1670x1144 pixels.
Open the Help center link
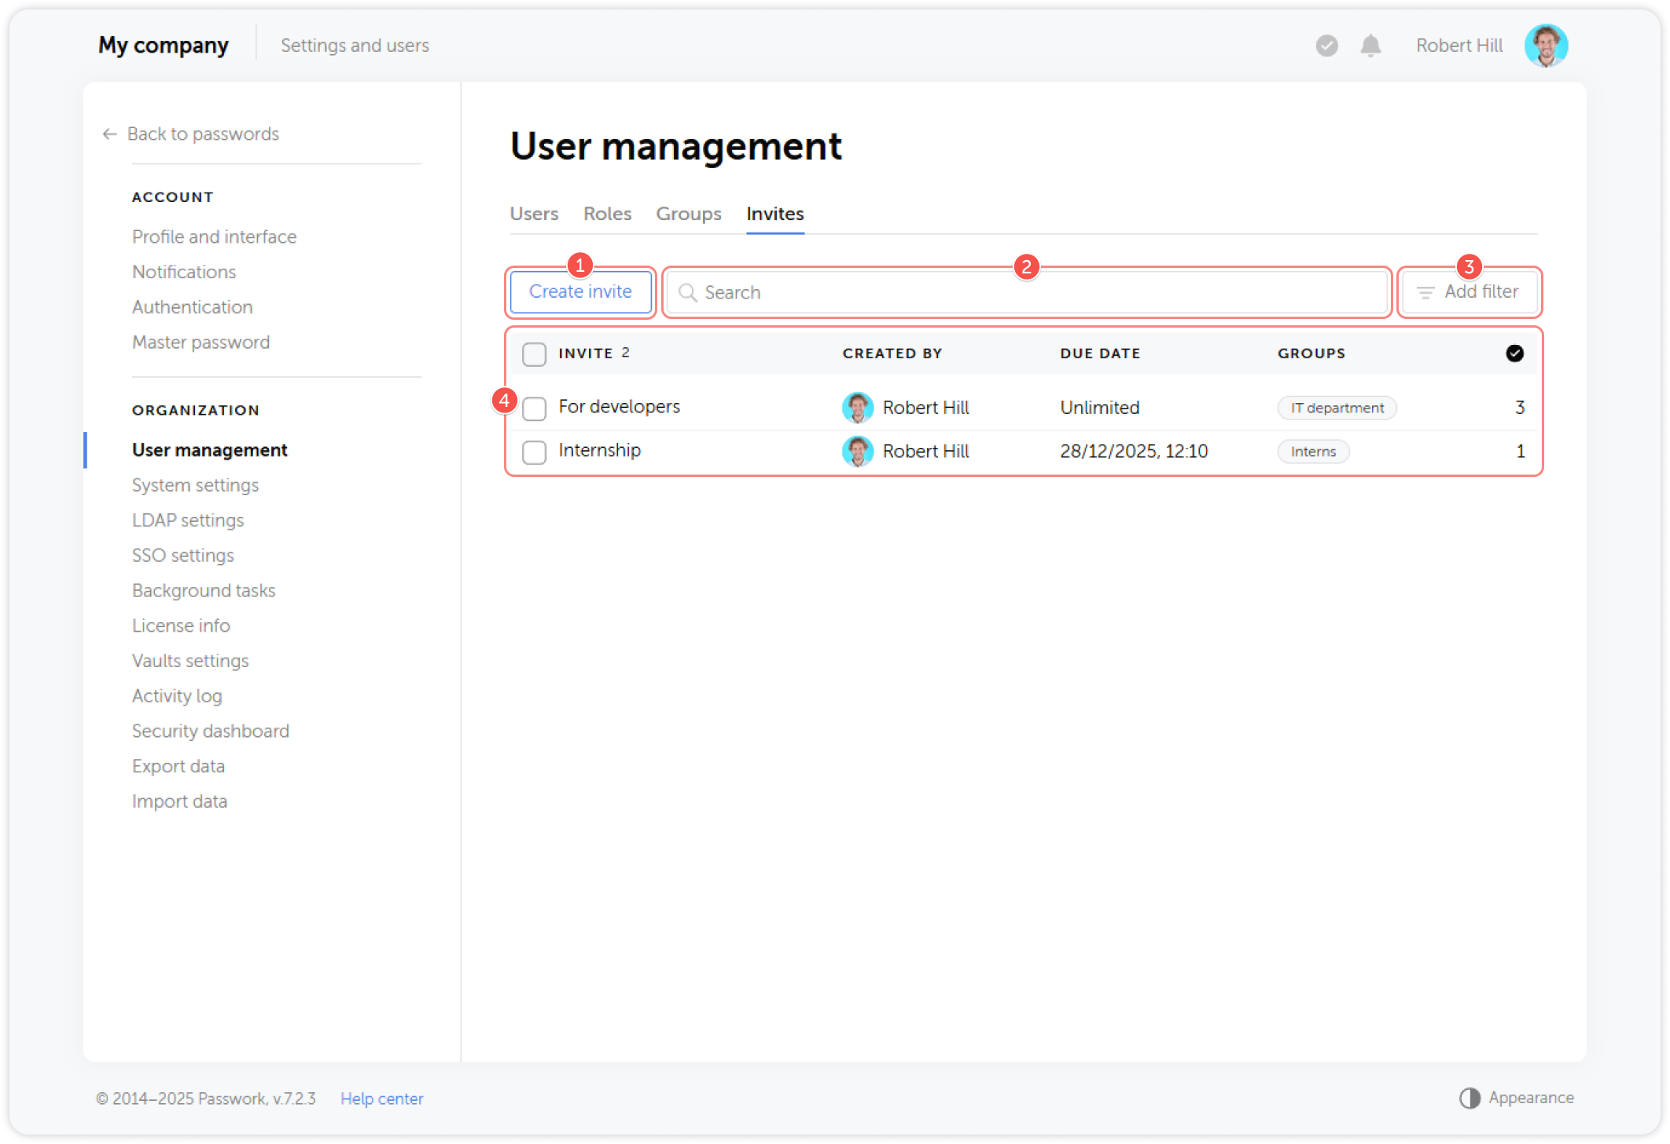[381, 1098]
